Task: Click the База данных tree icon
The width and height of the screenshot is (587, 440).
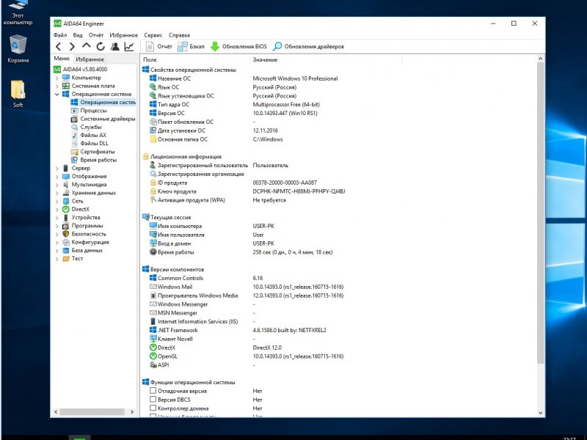Action: click(x=66, y=250)
